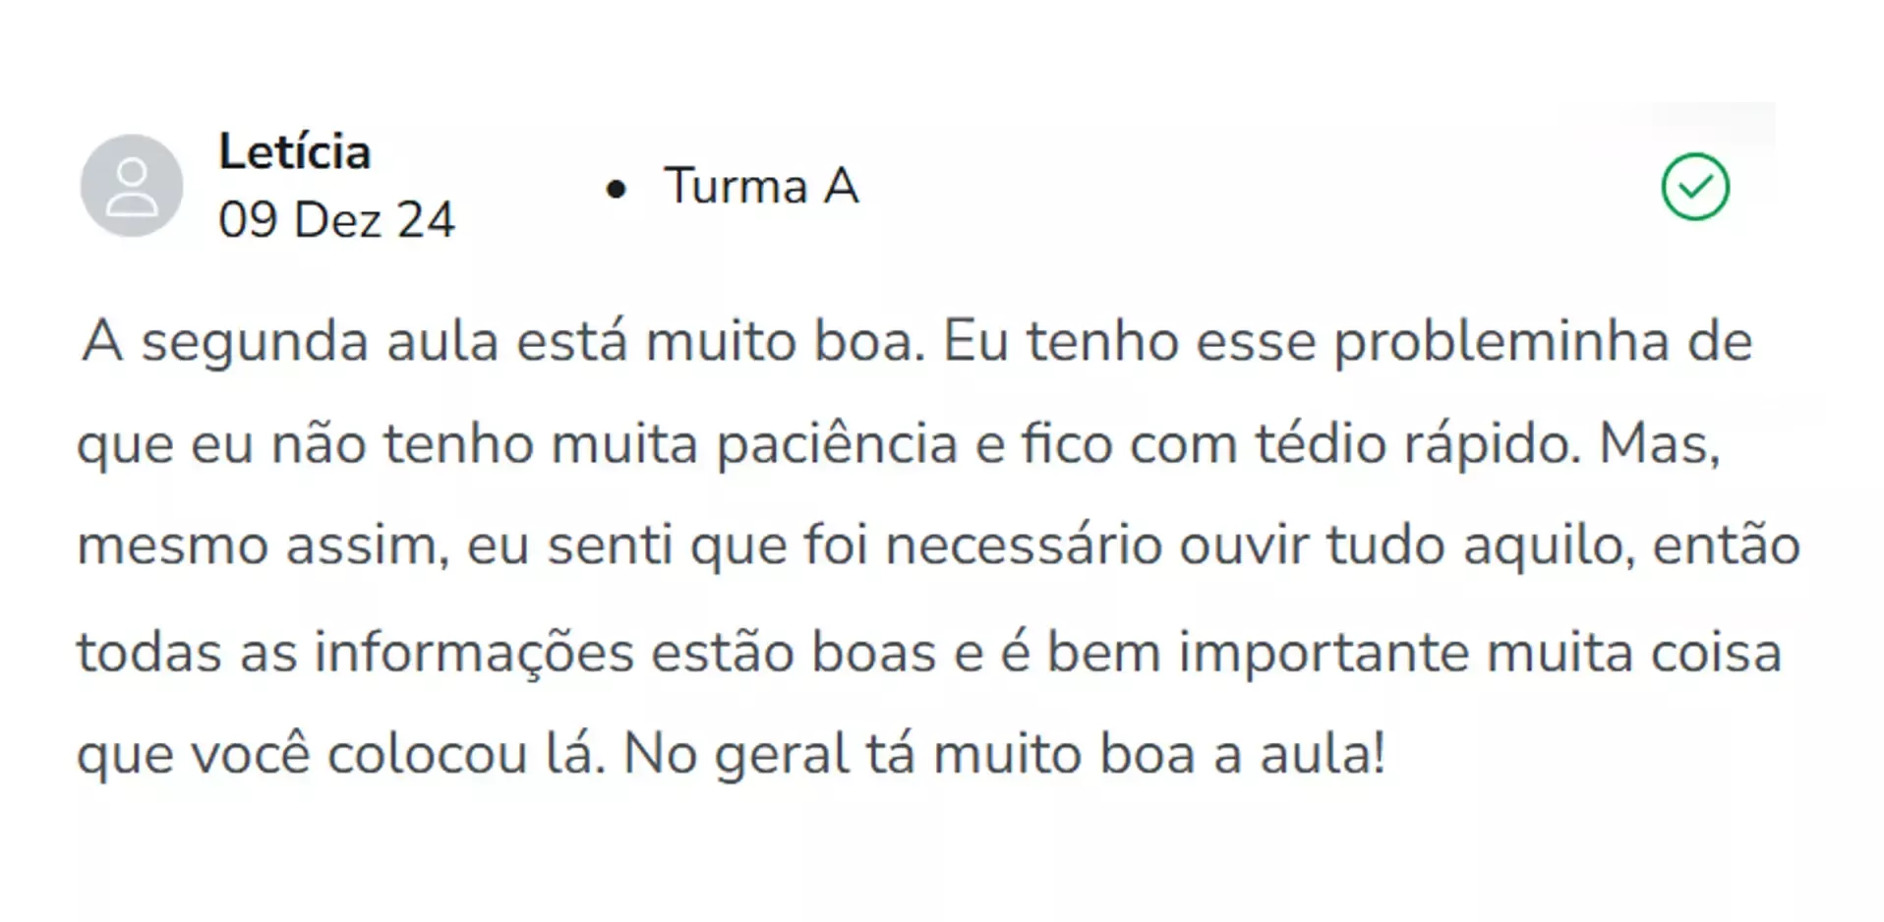Viewport: 1884px width, 922px height.
Task: Click the line starting "que você colocou"
Action: 731,755
